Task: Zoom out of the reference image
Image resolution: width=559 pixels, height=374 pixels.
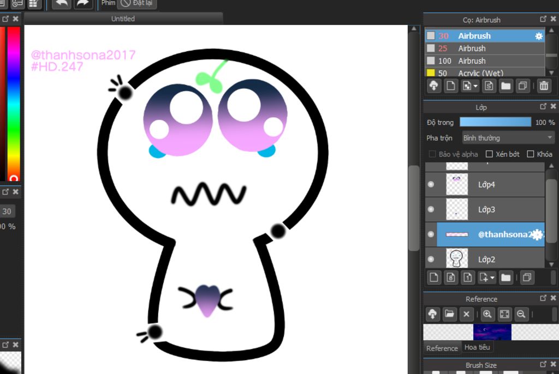Action: [521, 314]
